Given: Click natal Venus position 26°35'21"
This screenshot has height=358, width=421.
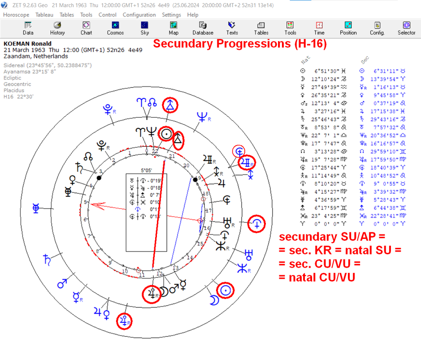Looking at the screenshot, I should point(325,95).
